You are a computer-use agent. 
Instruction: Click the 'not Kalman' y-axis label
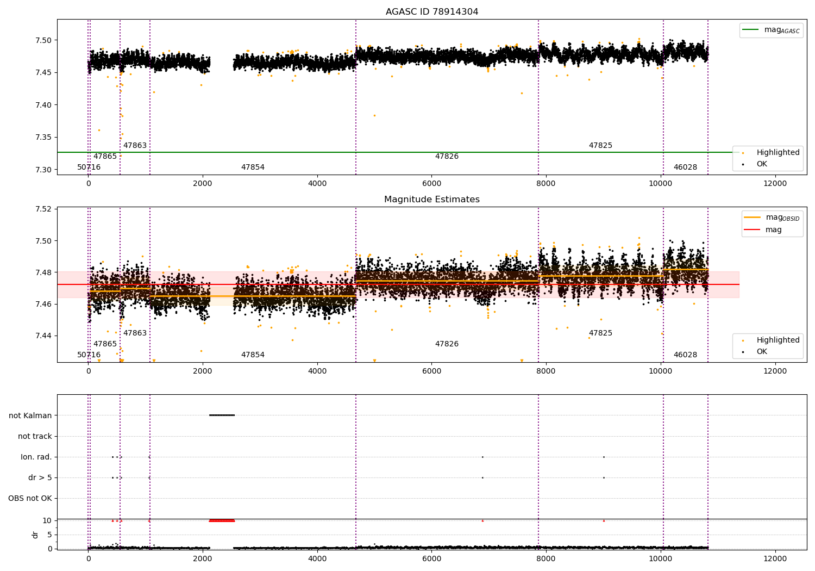click(x=30, y=415)
